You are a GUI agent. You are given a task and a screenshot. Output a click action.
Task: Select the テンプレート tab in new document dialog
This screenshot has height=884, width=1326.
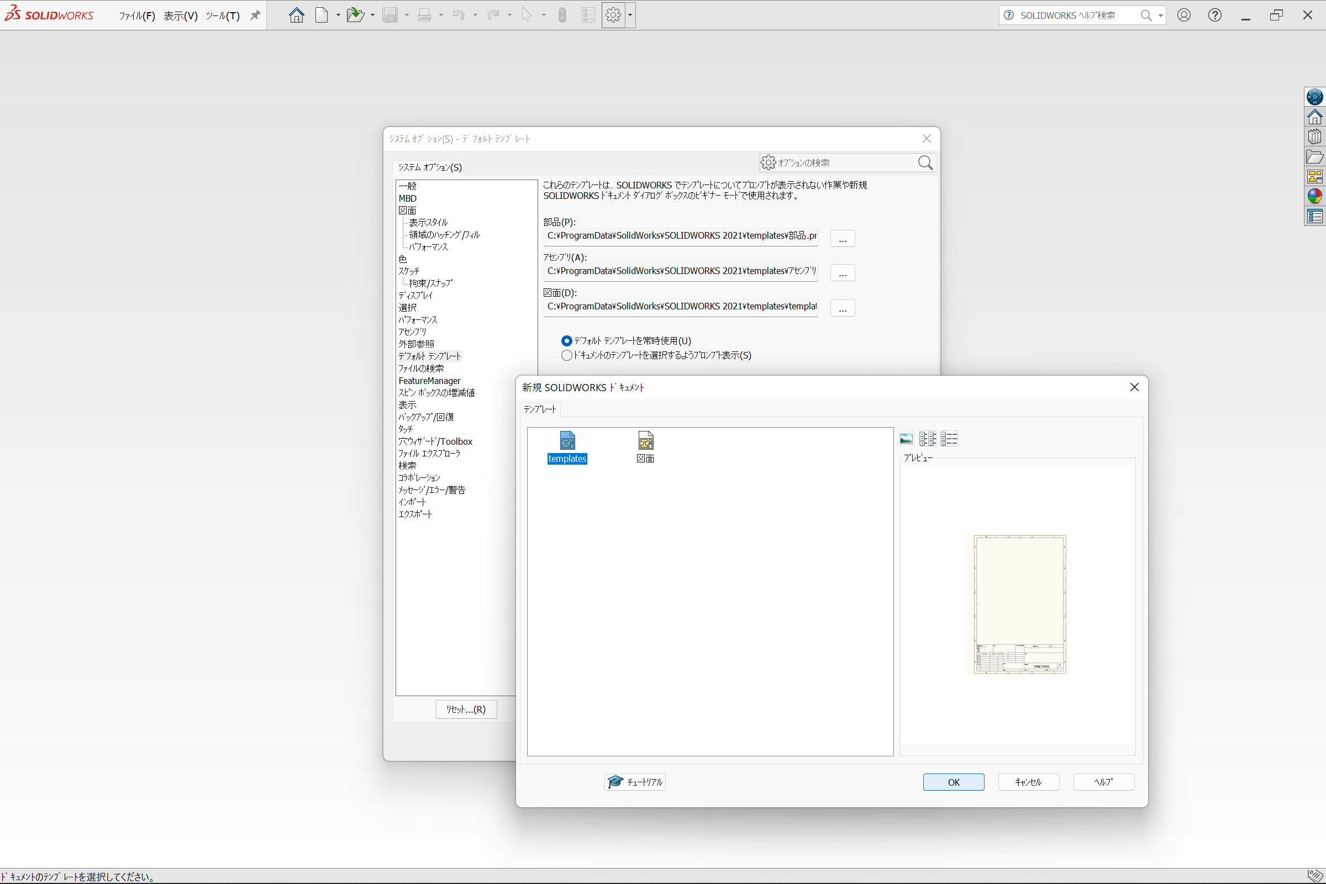(540, 409)
